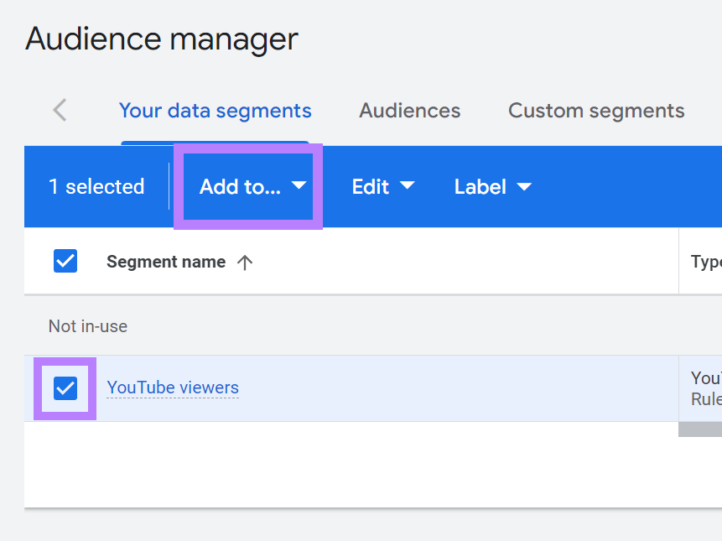Viewport: 722px width, 541px height.
Task: Switch to the Custom segments tab
Action: point(595,110)
